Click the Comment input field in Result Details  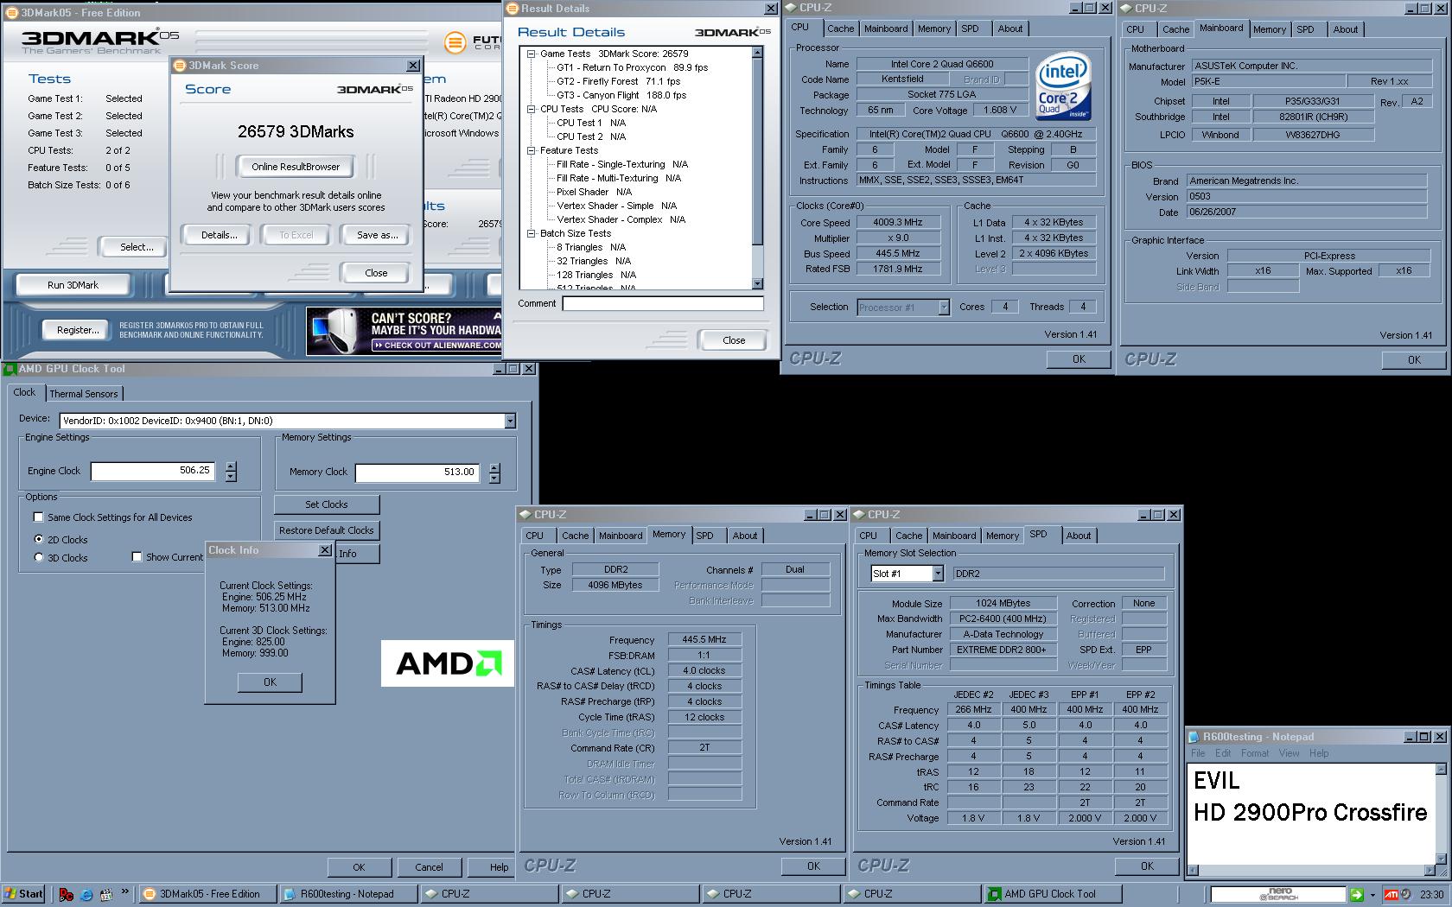(663, 303)
